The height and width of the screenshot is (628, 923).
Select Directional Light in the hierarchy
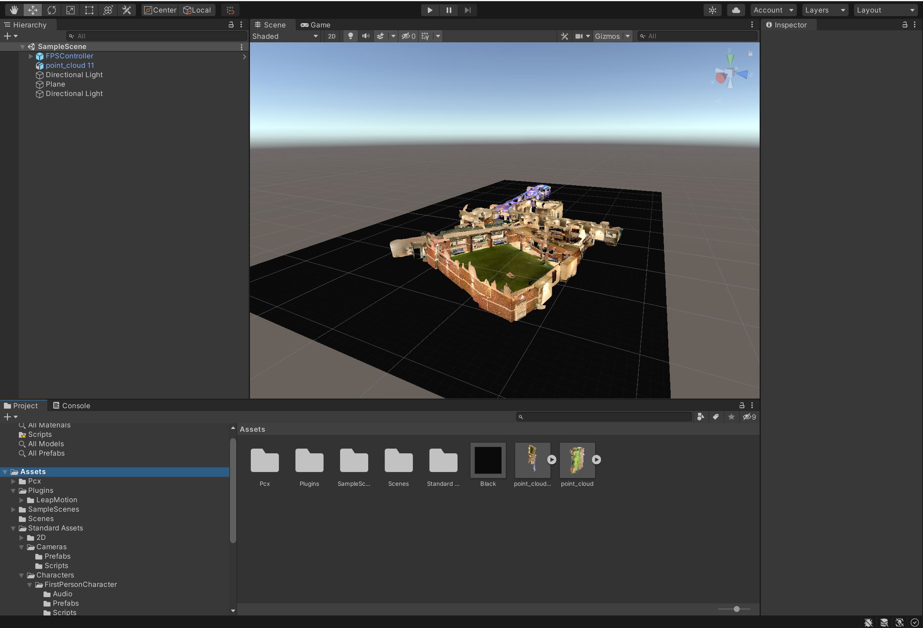(x=74, y=75)
